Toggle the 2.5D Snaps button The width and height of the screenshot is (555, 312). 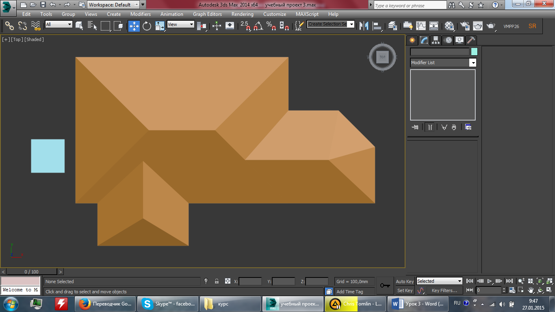(x=245, y=26)
